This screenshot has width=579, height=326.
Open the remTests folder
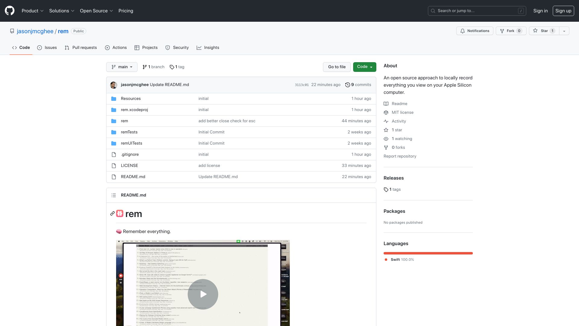129,132
